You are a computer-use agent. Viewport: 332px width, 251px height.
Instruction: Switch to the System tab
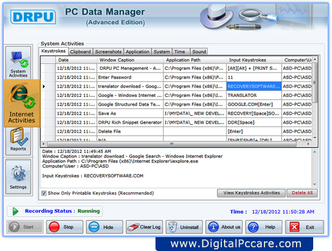pos(162,52)
